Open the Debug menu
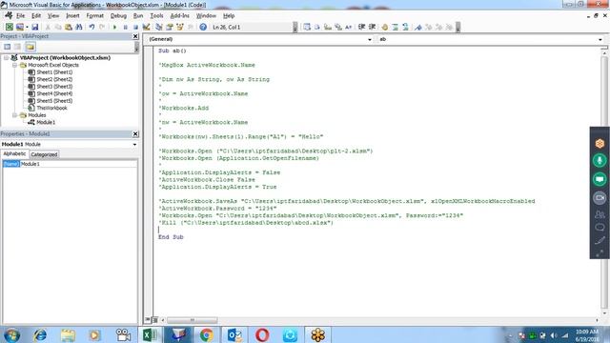The width and height of the screenshot is (610, 343). 118,16
